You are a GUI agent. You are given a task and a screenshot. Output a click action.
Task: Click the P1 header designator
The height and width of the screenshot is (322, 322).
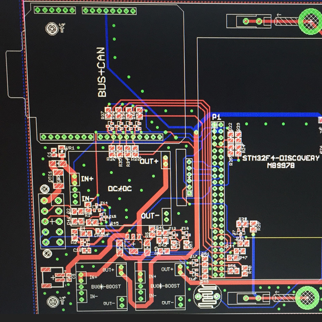[x=217, y=117]
